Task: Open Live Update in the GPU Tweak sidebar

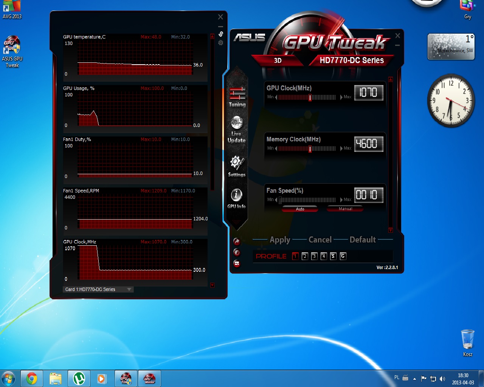Action: pos(237,129)
